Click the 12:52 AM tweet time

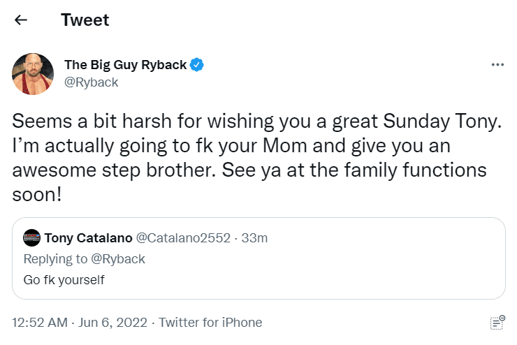coord(40,323)
